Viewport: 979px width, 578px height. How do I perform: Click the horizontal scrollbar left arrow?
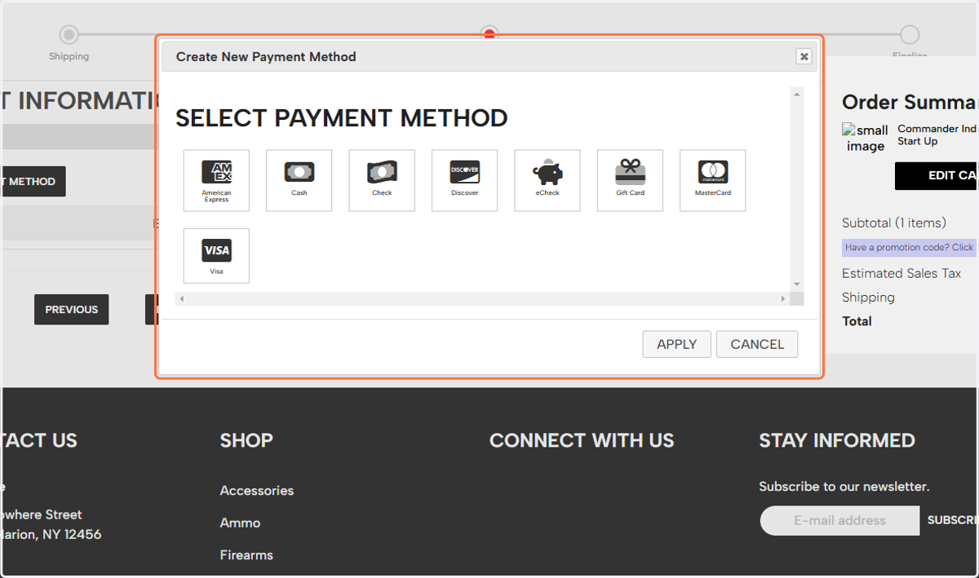point(182,299)
